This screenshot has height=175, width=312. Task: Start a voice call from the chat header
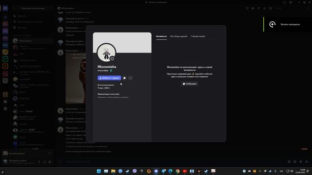point(247,8)
